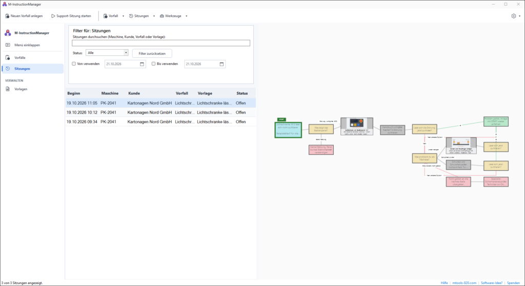The height and width of the screenshot is (286, 525).
Task: Open settings via the gear icon
Action: coord(514,16)
